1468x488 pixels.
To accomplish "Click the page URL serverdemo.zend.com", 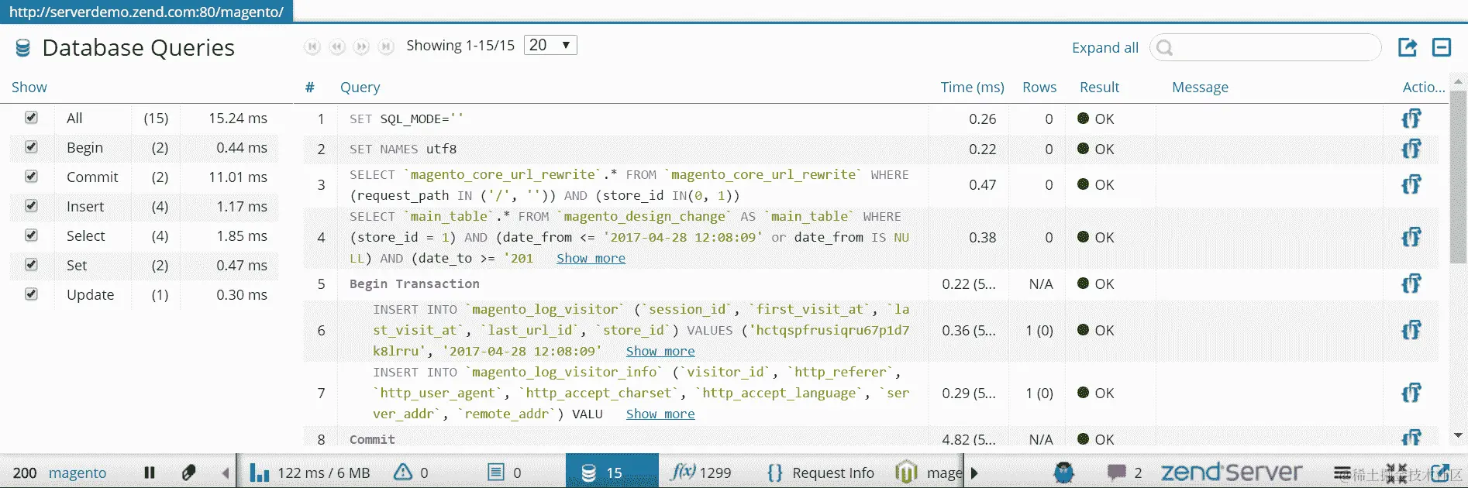I will pos(146,12).
